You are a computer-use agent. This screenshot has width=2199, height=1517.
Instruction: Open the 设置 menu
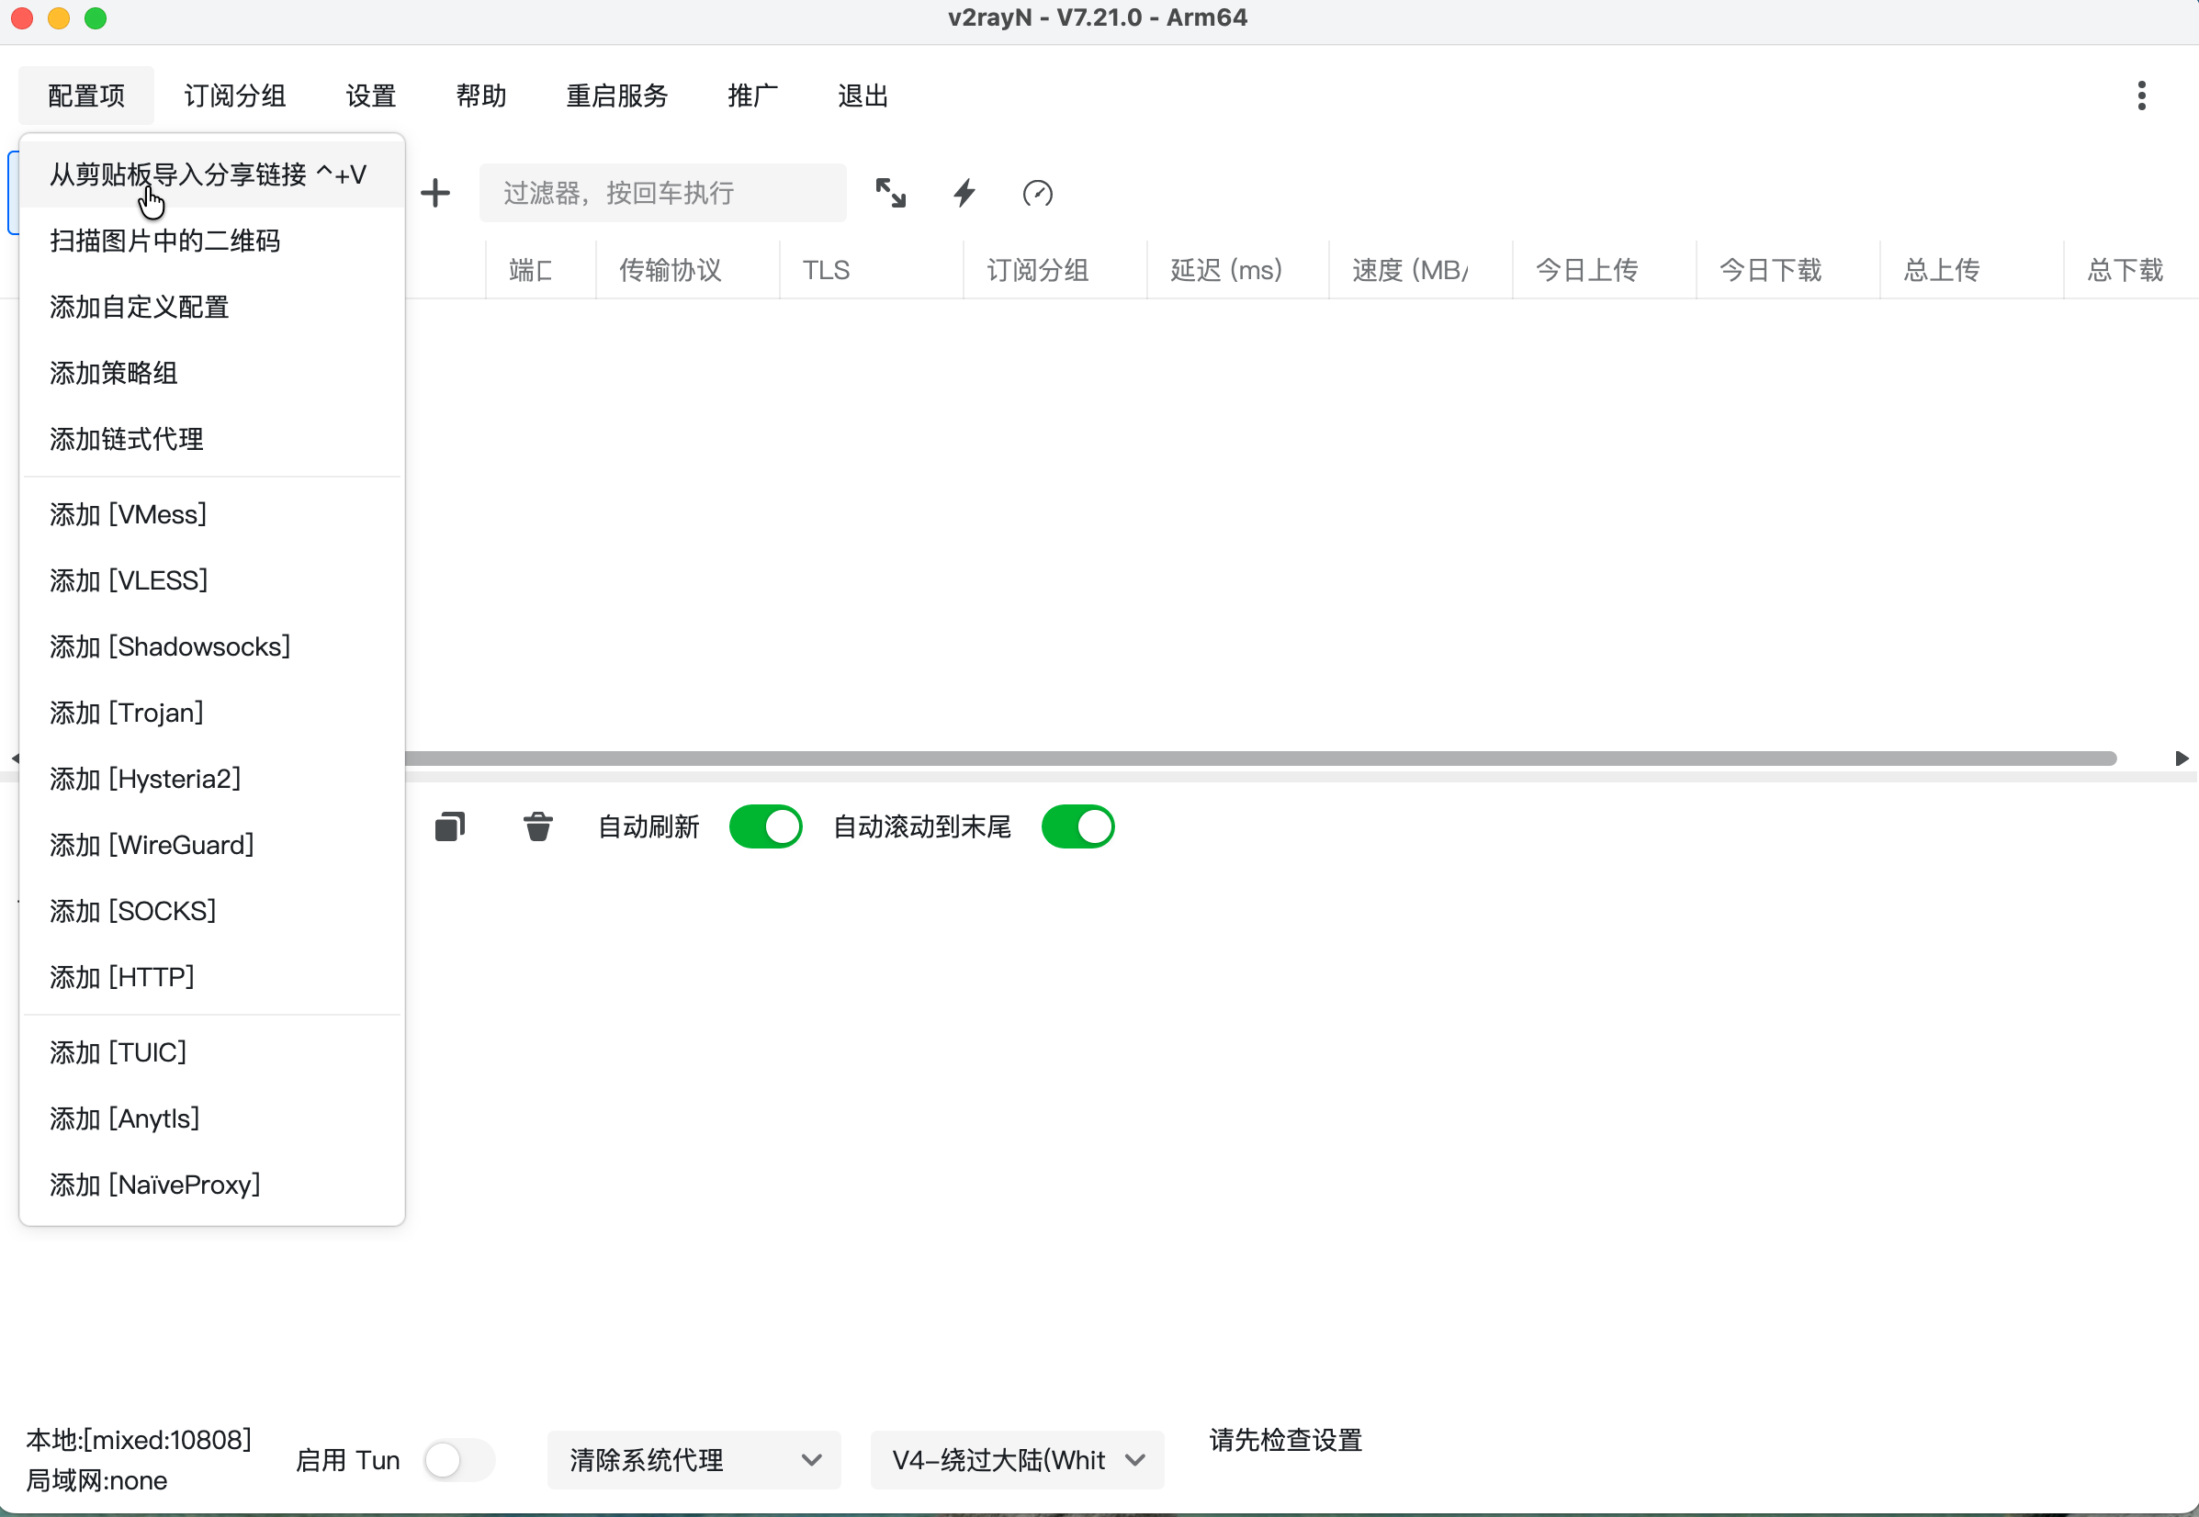371,96
